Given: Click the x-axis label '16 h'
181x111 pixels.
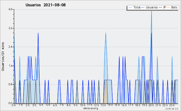Looking at the screenshot, I should point(124,105).
